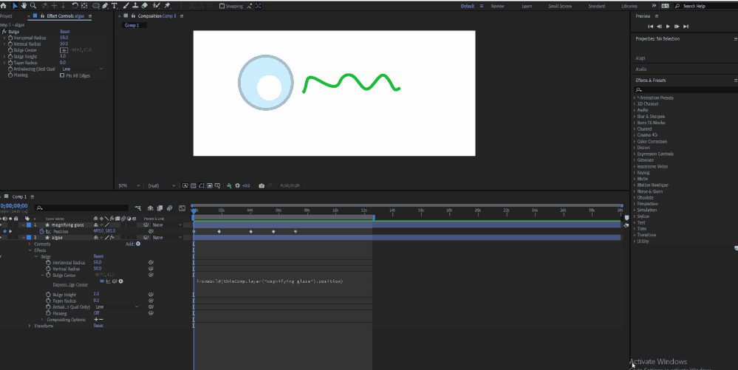Click Reset for Transform in timeline
The width and height of the screenshot is (738, 370).
point(98,326)
